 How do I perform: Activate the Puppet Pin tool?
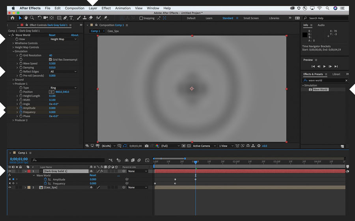pyautogui.click(x=105, y=18)
